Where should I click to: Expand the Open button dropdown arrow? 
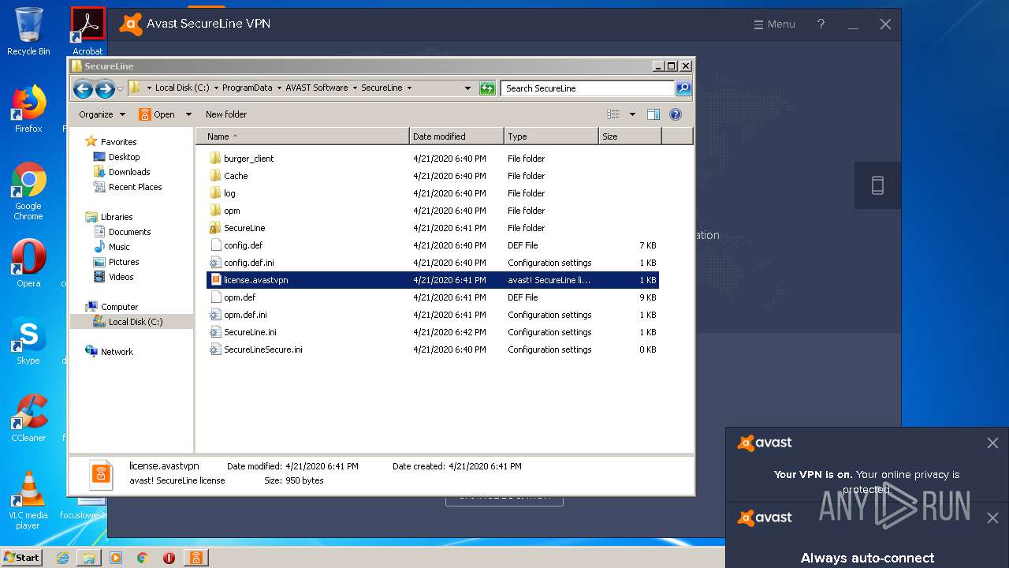[x=188, y=114]
